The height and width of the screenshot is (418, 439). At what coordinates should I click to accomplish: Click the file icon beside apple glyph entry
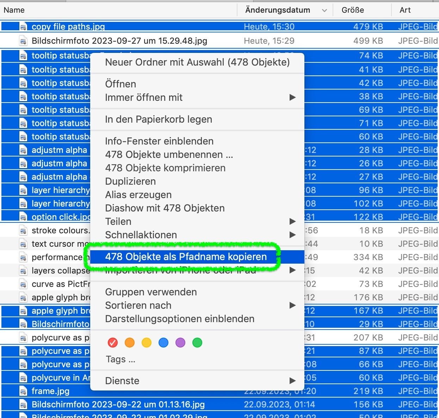tap(23, 297)
